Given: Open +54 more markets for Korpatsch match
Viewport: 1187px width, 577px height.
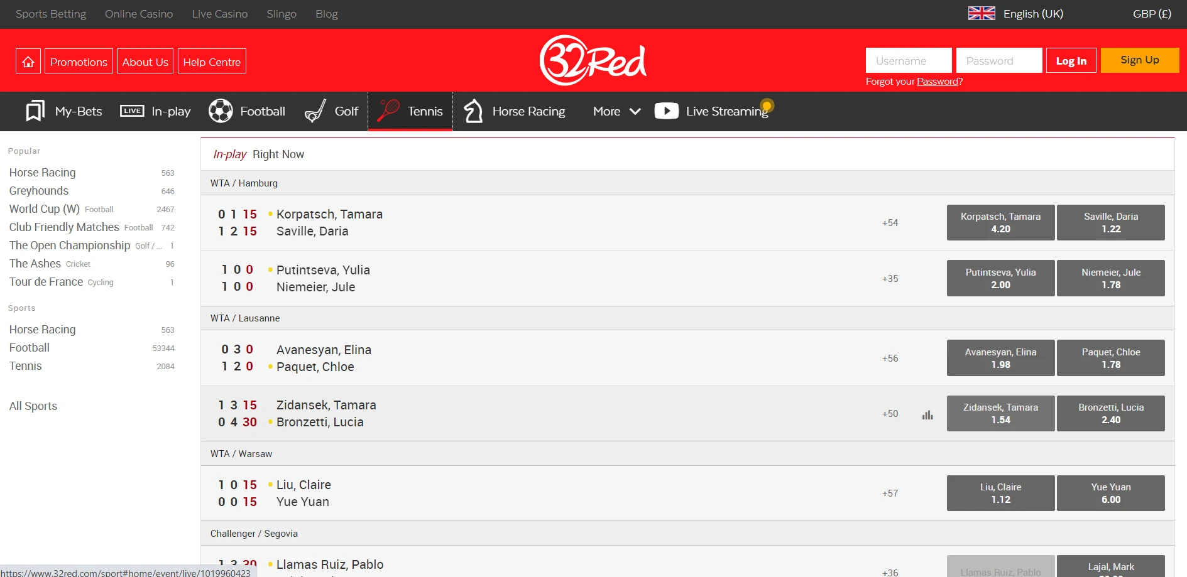Looking at the screenshot, I should coord(890,223).
